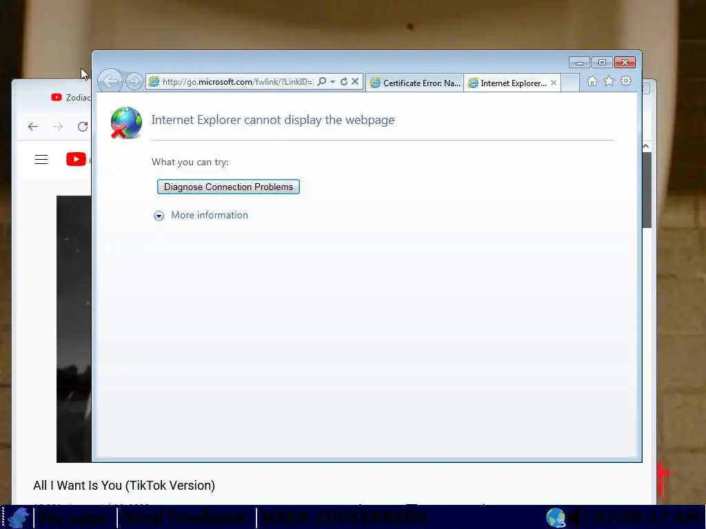The image size is (706, 529).
Task: Stop loading via the address bar X
Action: (x=355, y=81)
